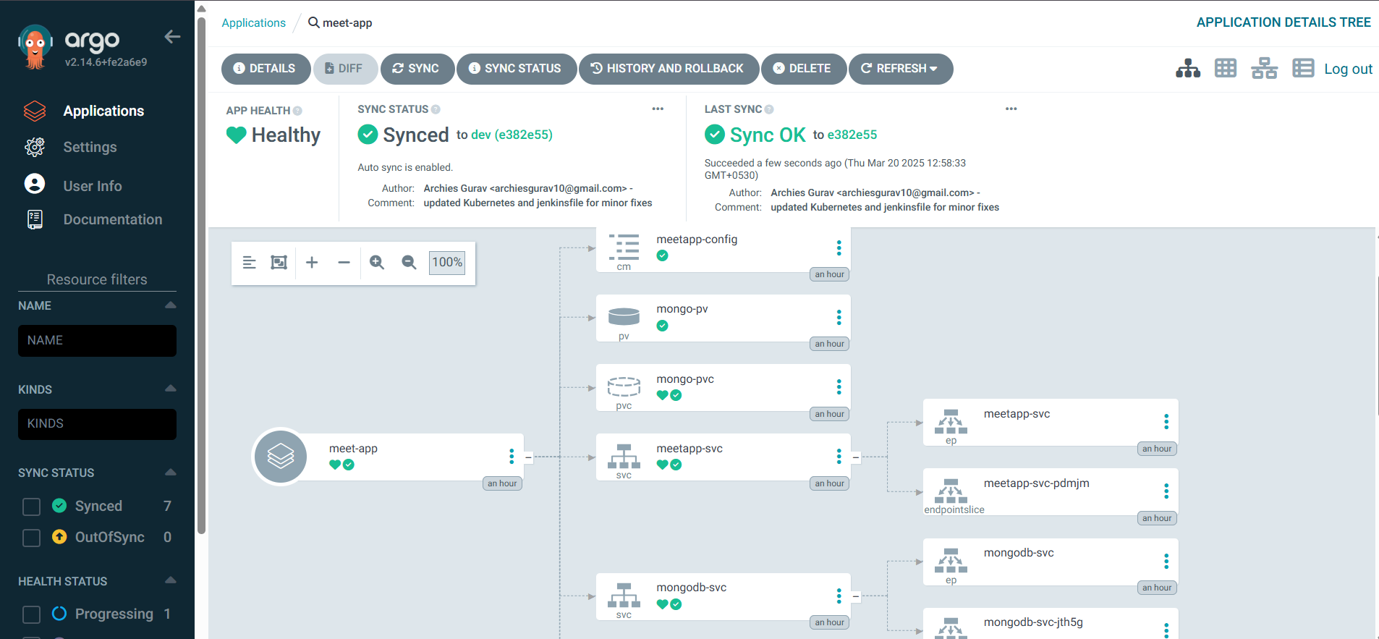Tick the Progressing health filter checkbox

pos(31,614)
